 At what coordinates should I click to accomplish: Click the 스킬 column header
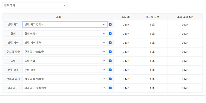point(59,17)
